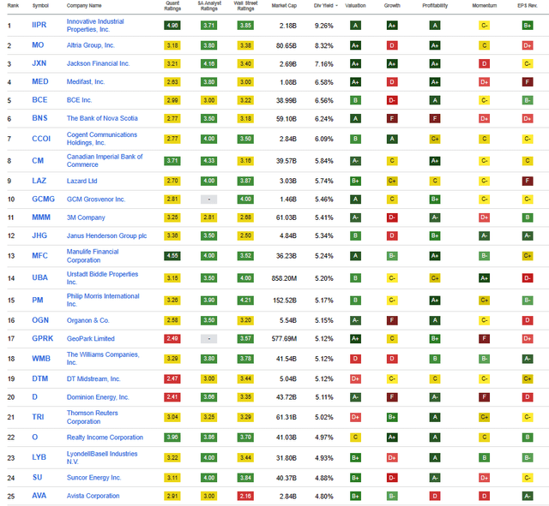
Task: Click MMM's 2.68 Wall Street rating badge
Action: [245, 217]
